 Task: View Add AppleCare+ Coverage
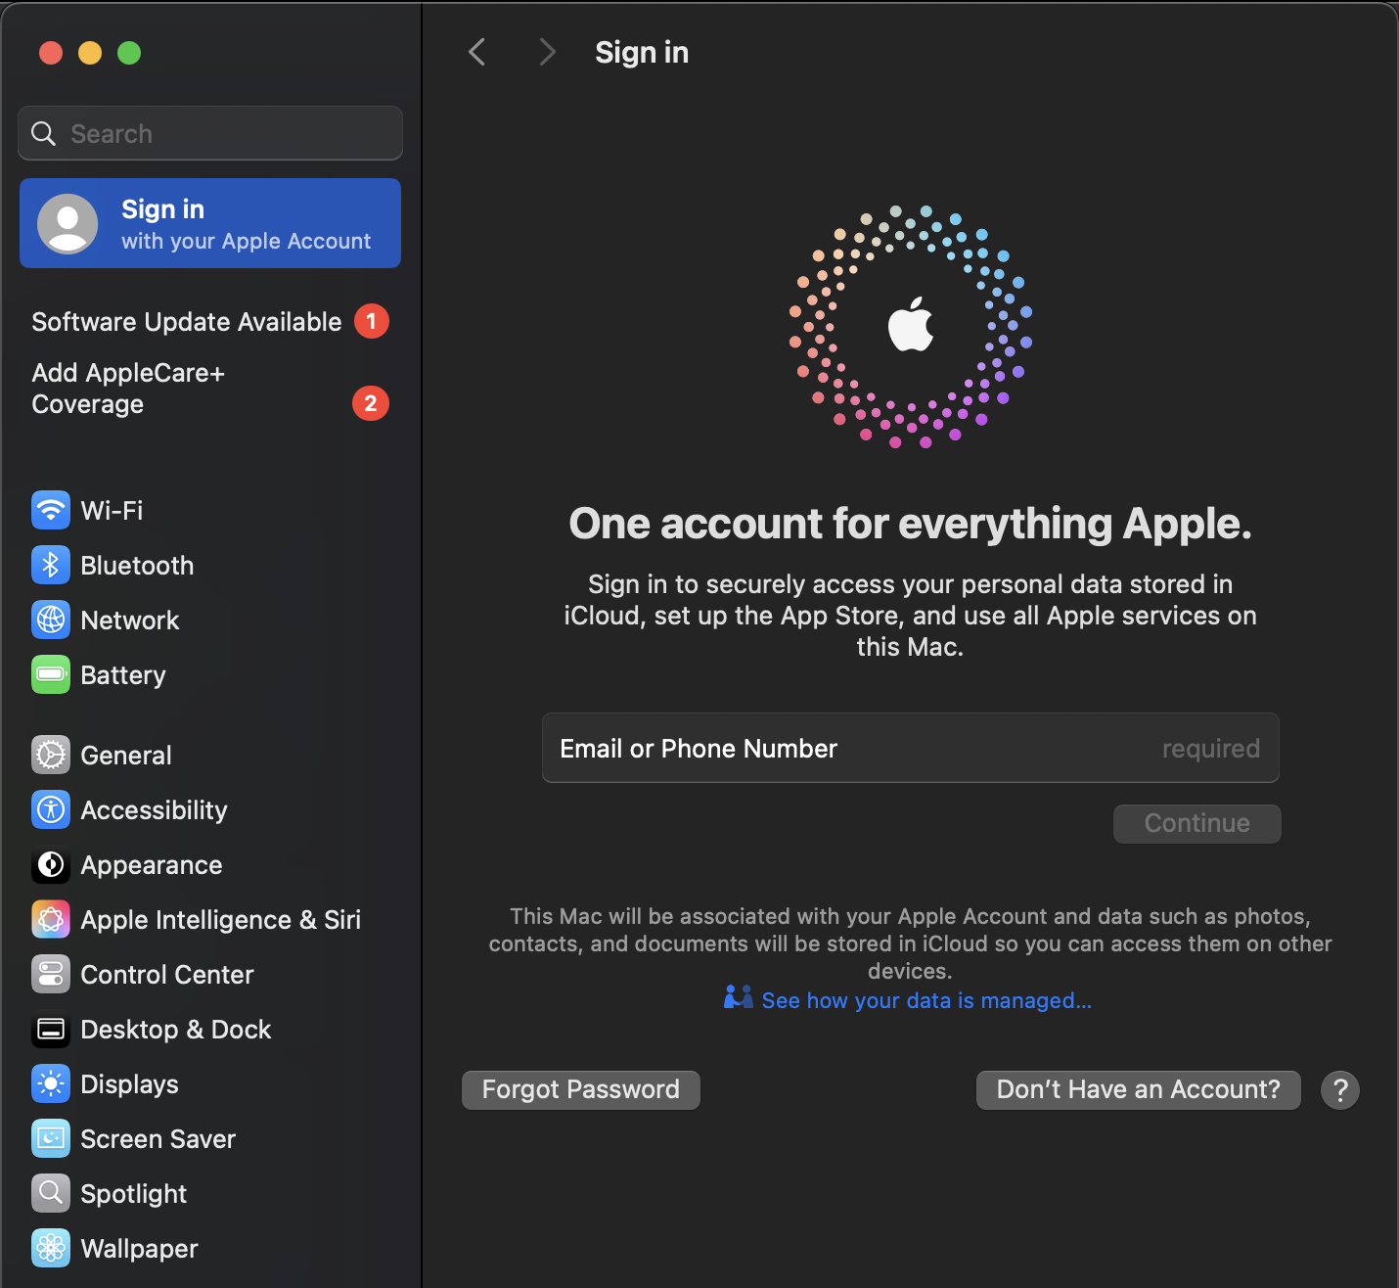(x=127, y=388)
